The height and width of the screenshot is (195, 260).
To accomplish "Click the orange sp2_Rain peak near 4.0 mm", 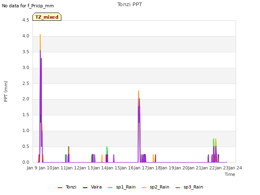I will [40, 41].
